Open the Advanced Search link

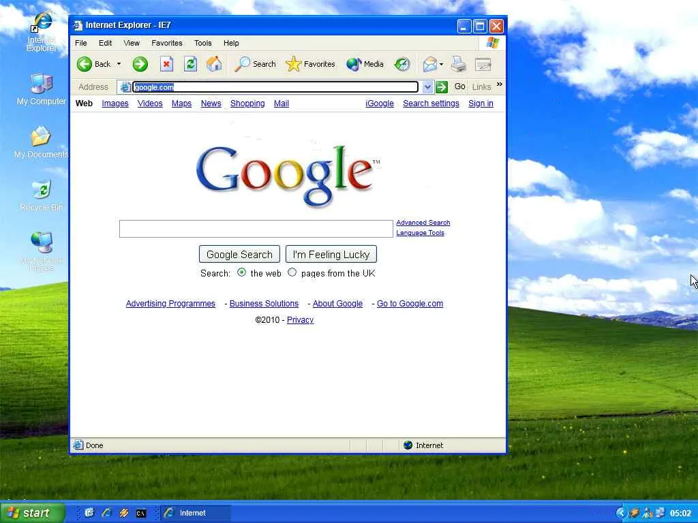pos(423,223)
